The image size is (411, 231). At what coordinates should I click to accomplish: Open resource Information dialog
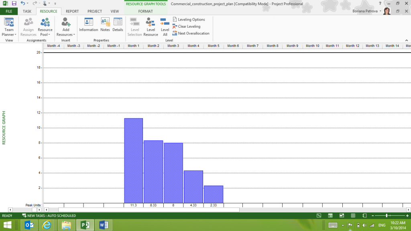[89, 25]
